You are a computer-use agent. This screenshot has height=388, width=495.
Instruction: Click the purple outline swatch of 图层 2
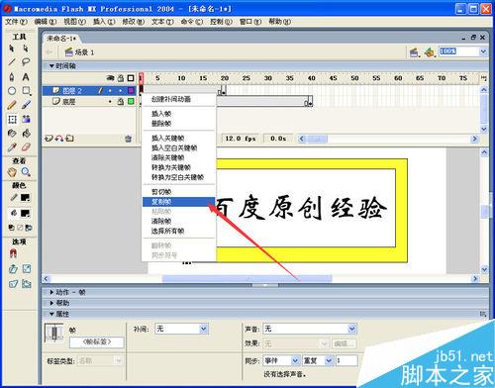(x=131, y=90)
